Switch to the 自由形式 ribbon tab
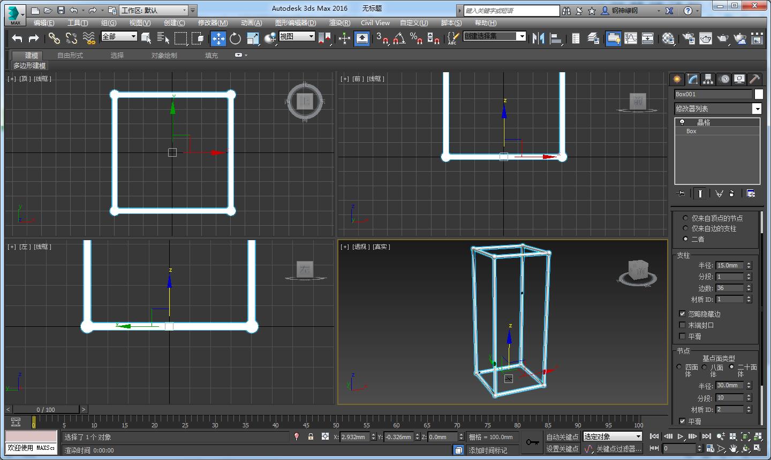Image resolution: width=771 pixels, height=460 pixels. point(70,55)
